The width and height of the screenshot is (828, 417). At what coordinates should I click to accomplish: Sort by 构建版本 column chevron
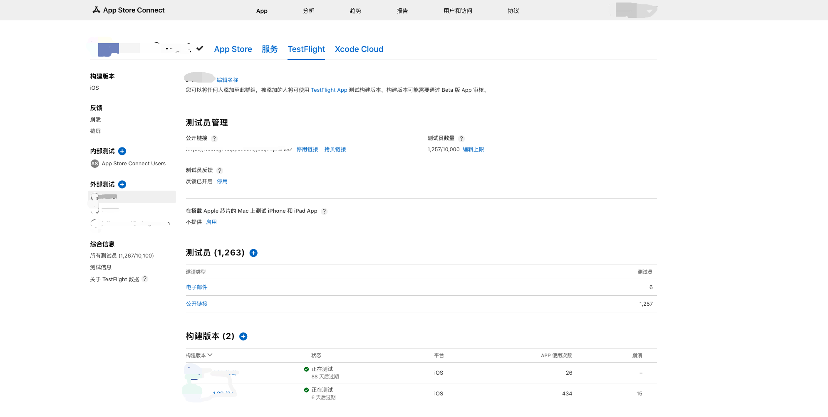(x=210, y=355)
